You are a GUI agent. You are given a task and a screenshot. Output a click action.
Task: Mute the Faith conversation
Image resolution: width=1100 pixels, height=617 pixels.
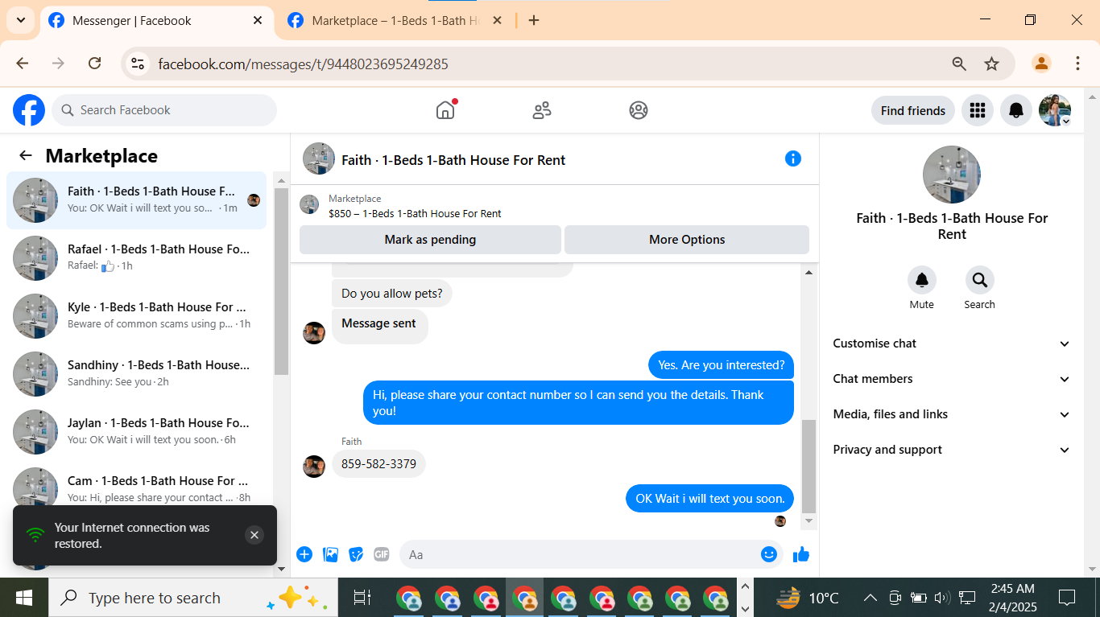tap(922, 280)
